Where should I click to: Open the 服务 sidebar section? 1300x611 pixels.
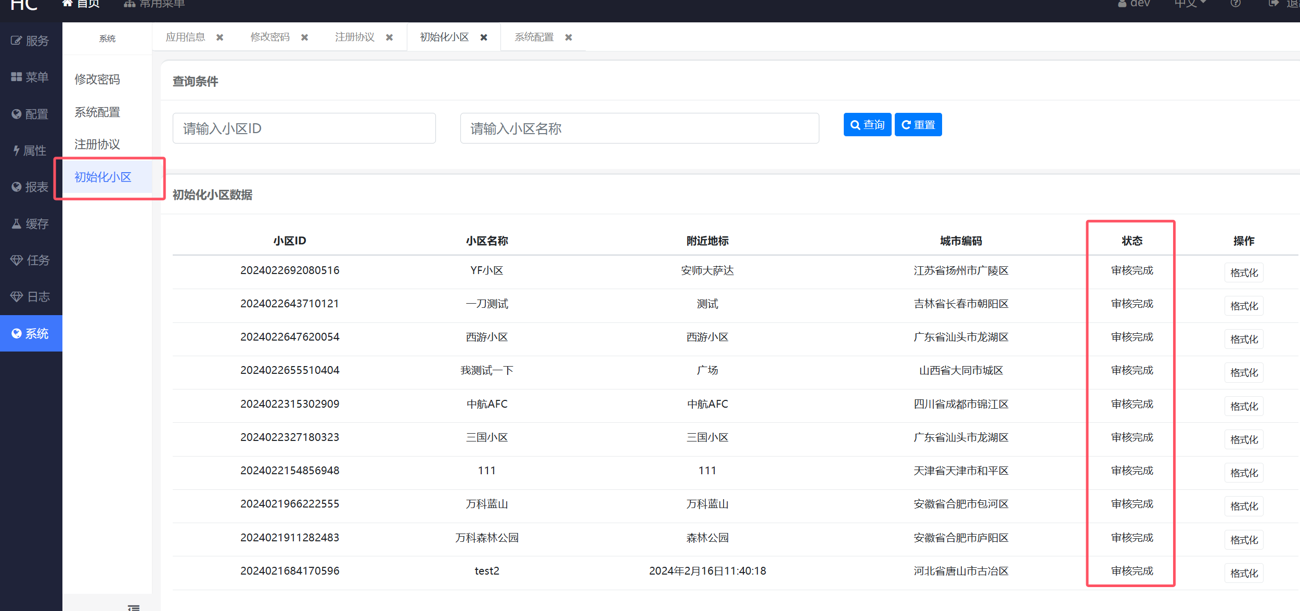(31, 41)
